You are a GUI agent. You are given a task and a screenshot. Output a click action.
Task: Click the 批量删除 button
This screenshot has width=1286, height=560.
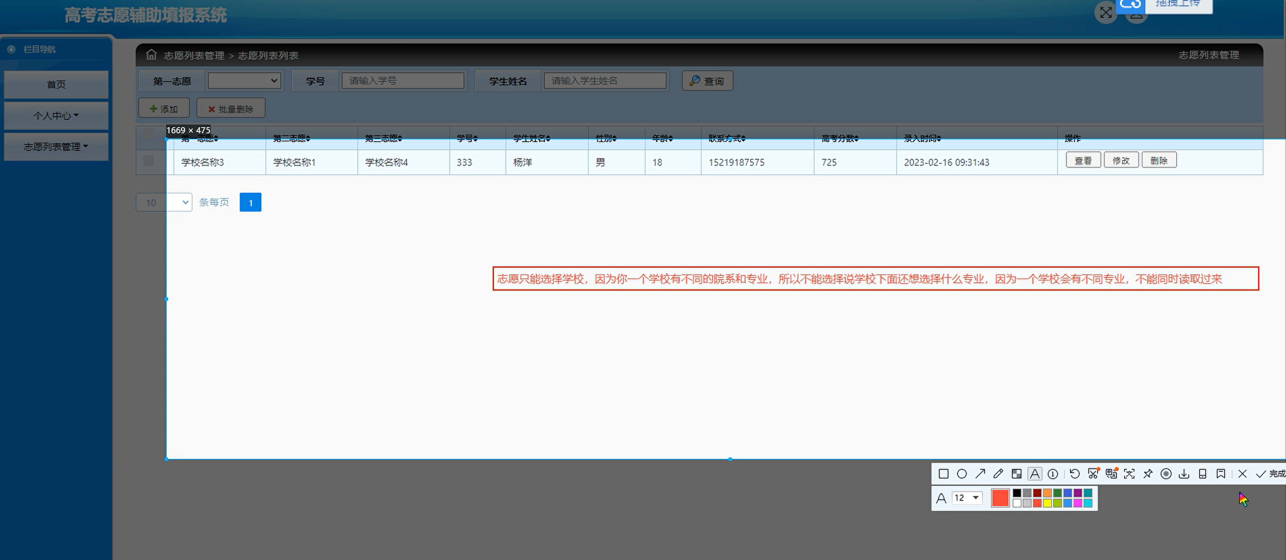pos(231,108)
